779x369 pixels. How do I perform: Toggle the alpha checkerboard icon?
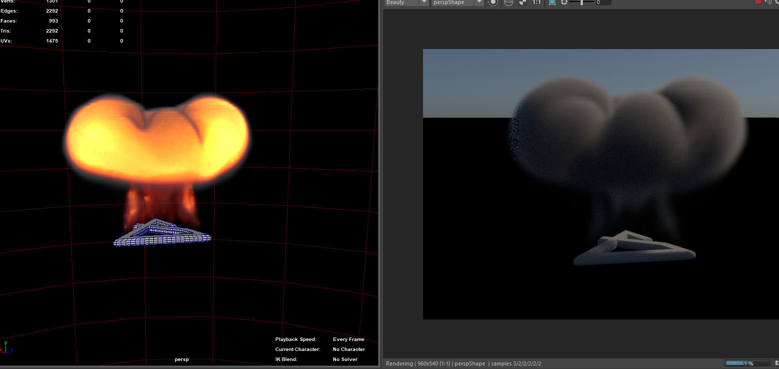(522, 3)
